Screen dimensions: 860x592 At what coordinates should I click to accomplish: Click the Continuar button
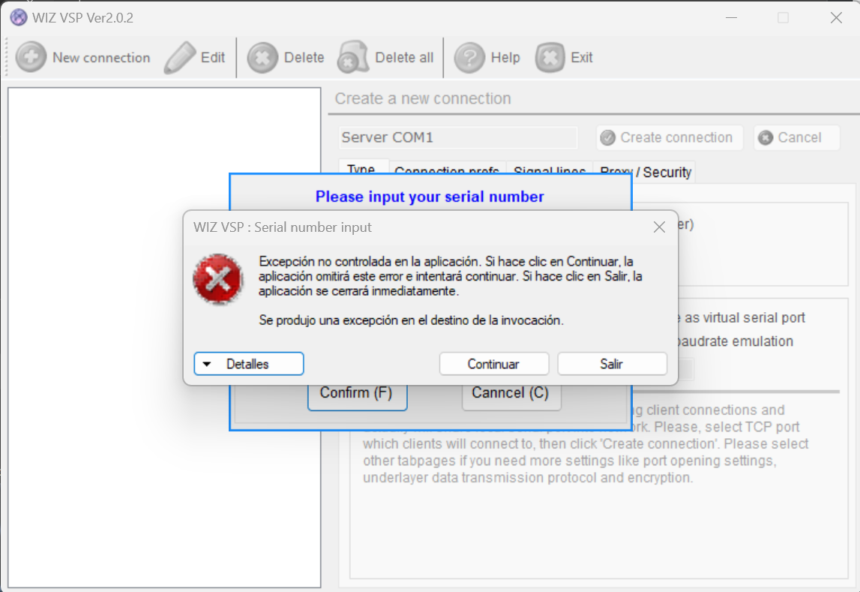click(x=493, y=364)
